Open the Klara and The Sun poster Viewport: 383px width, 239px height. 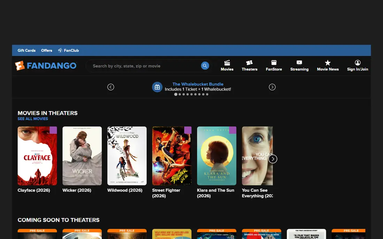(217, 156)
